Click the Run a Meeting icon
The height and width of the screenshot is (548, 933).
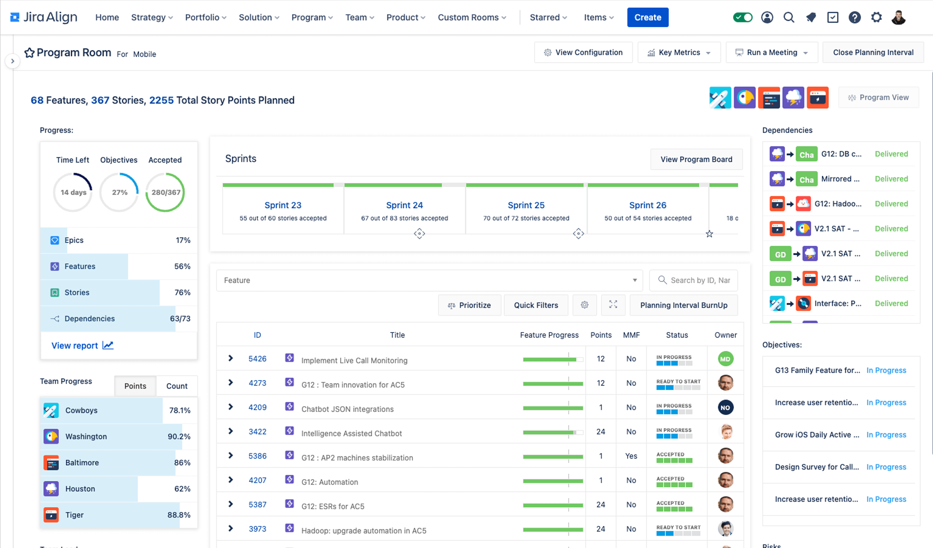click(738, 53)
